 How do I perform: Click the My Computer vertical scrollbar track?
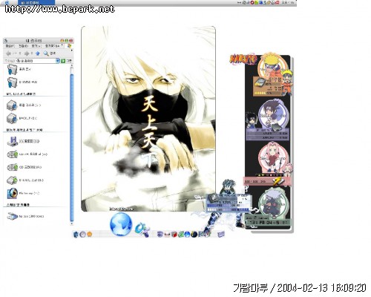[x=72, y=146]
